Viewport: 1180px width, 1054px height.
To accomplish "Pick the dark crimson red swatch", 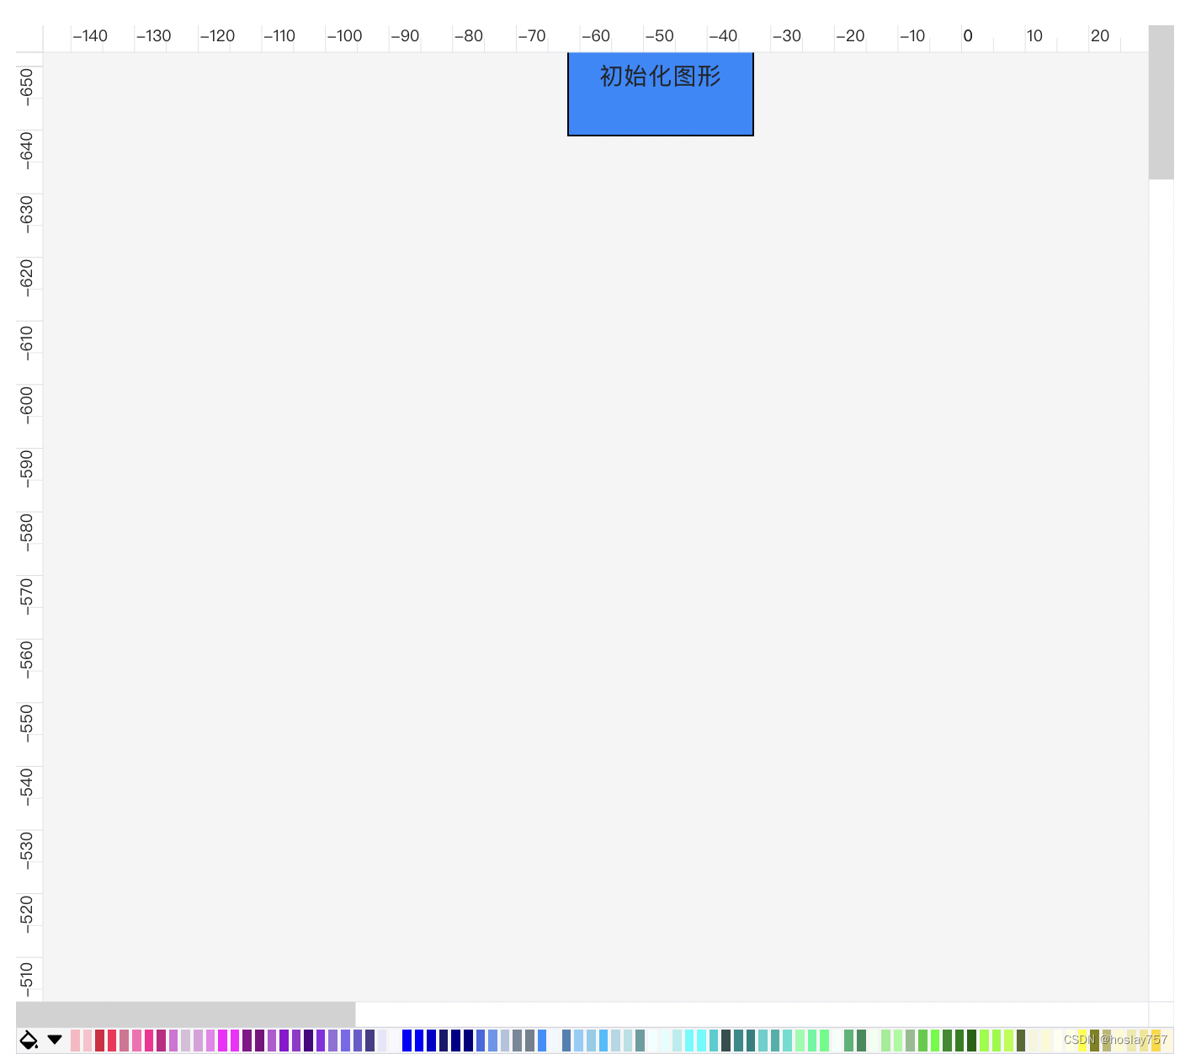I will (x=99, y=1041).
